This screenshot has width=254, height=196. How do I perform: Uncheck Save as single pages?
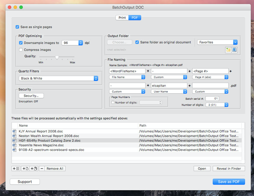click(x=18, y=27)
